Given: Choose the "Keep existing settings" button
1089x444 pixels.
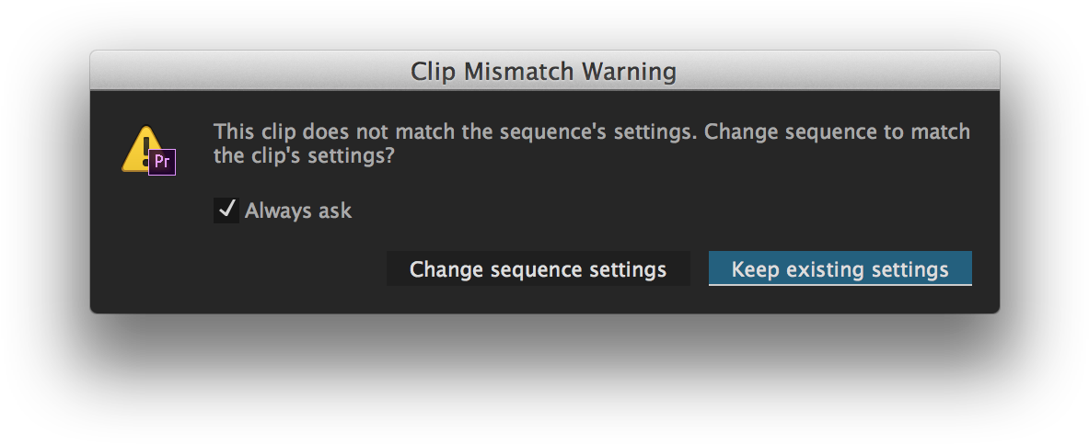Looking at the screenshot, I should [x=840, y=269].
